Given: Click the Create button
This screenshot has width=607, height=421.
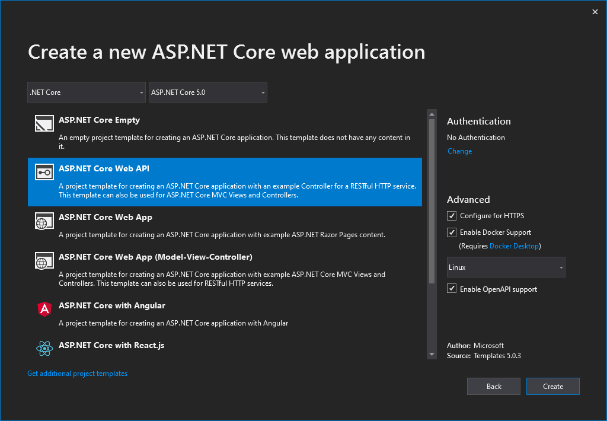Looking at the screenshot, I should click(553, 386).
